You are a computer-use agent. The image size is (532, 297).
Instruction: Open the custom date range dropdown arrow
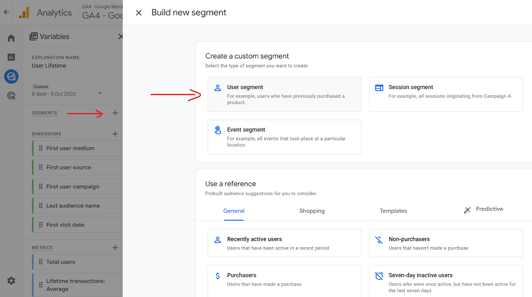[x=100, y=93]
